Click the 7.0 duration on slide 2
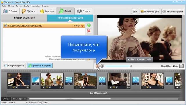This screenshot has height=105, width=186. click(61, 87)
